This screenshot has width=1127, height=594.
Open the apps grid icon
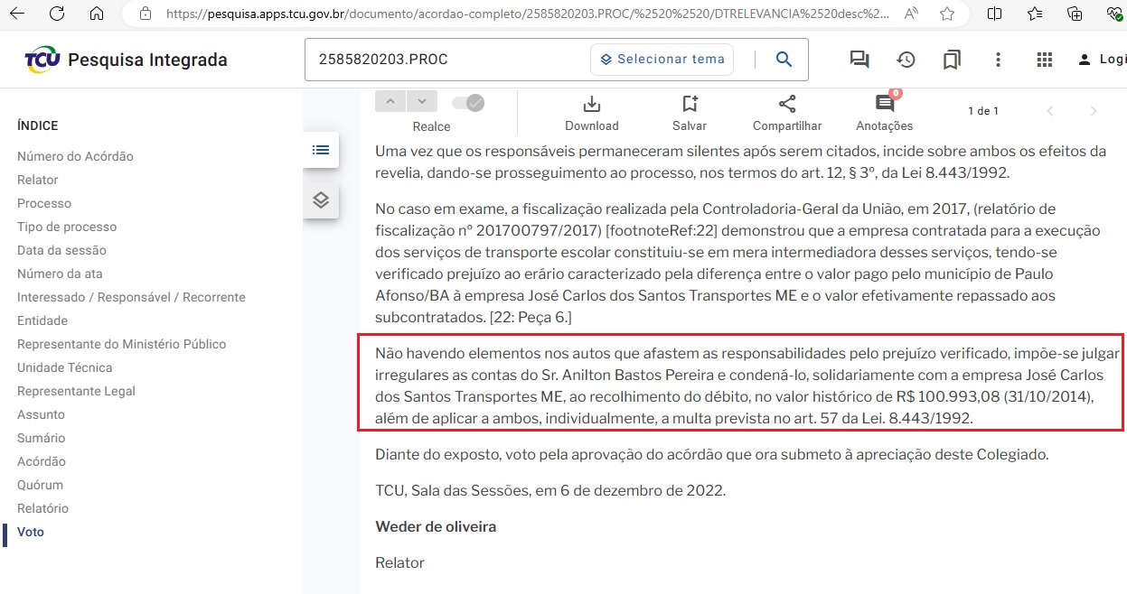tap(1045, 60)
